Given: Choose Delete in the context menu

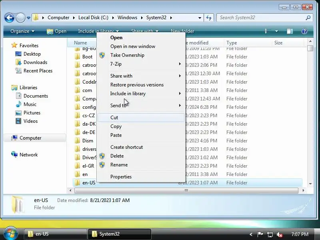Looking at the screenshot, I should 141,156.
